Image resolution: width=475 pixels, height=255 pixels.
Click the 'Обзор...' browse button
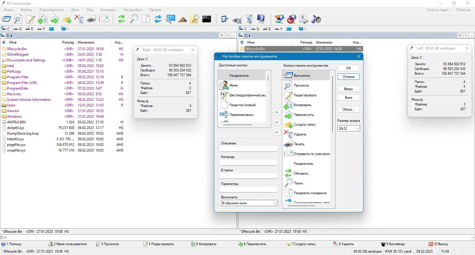(x=349, y=109)
